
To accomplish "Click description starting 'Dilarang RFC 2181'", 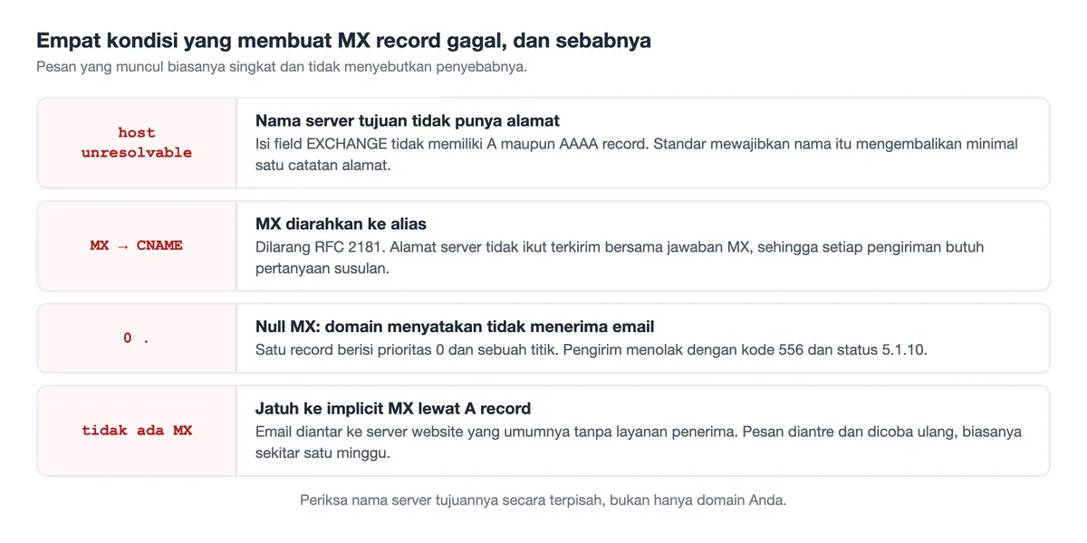I will point(620,258).
